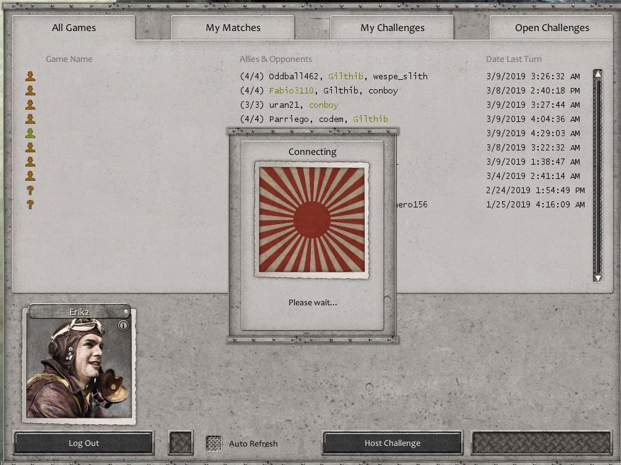Click the Connecting dialog title
The image size is (621, 465).
click(312, 152)
